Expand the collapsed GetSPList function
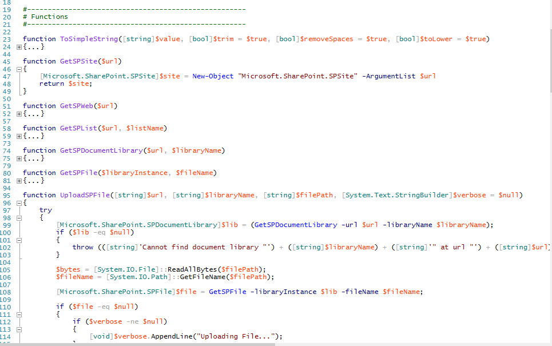 click(19, 136)
